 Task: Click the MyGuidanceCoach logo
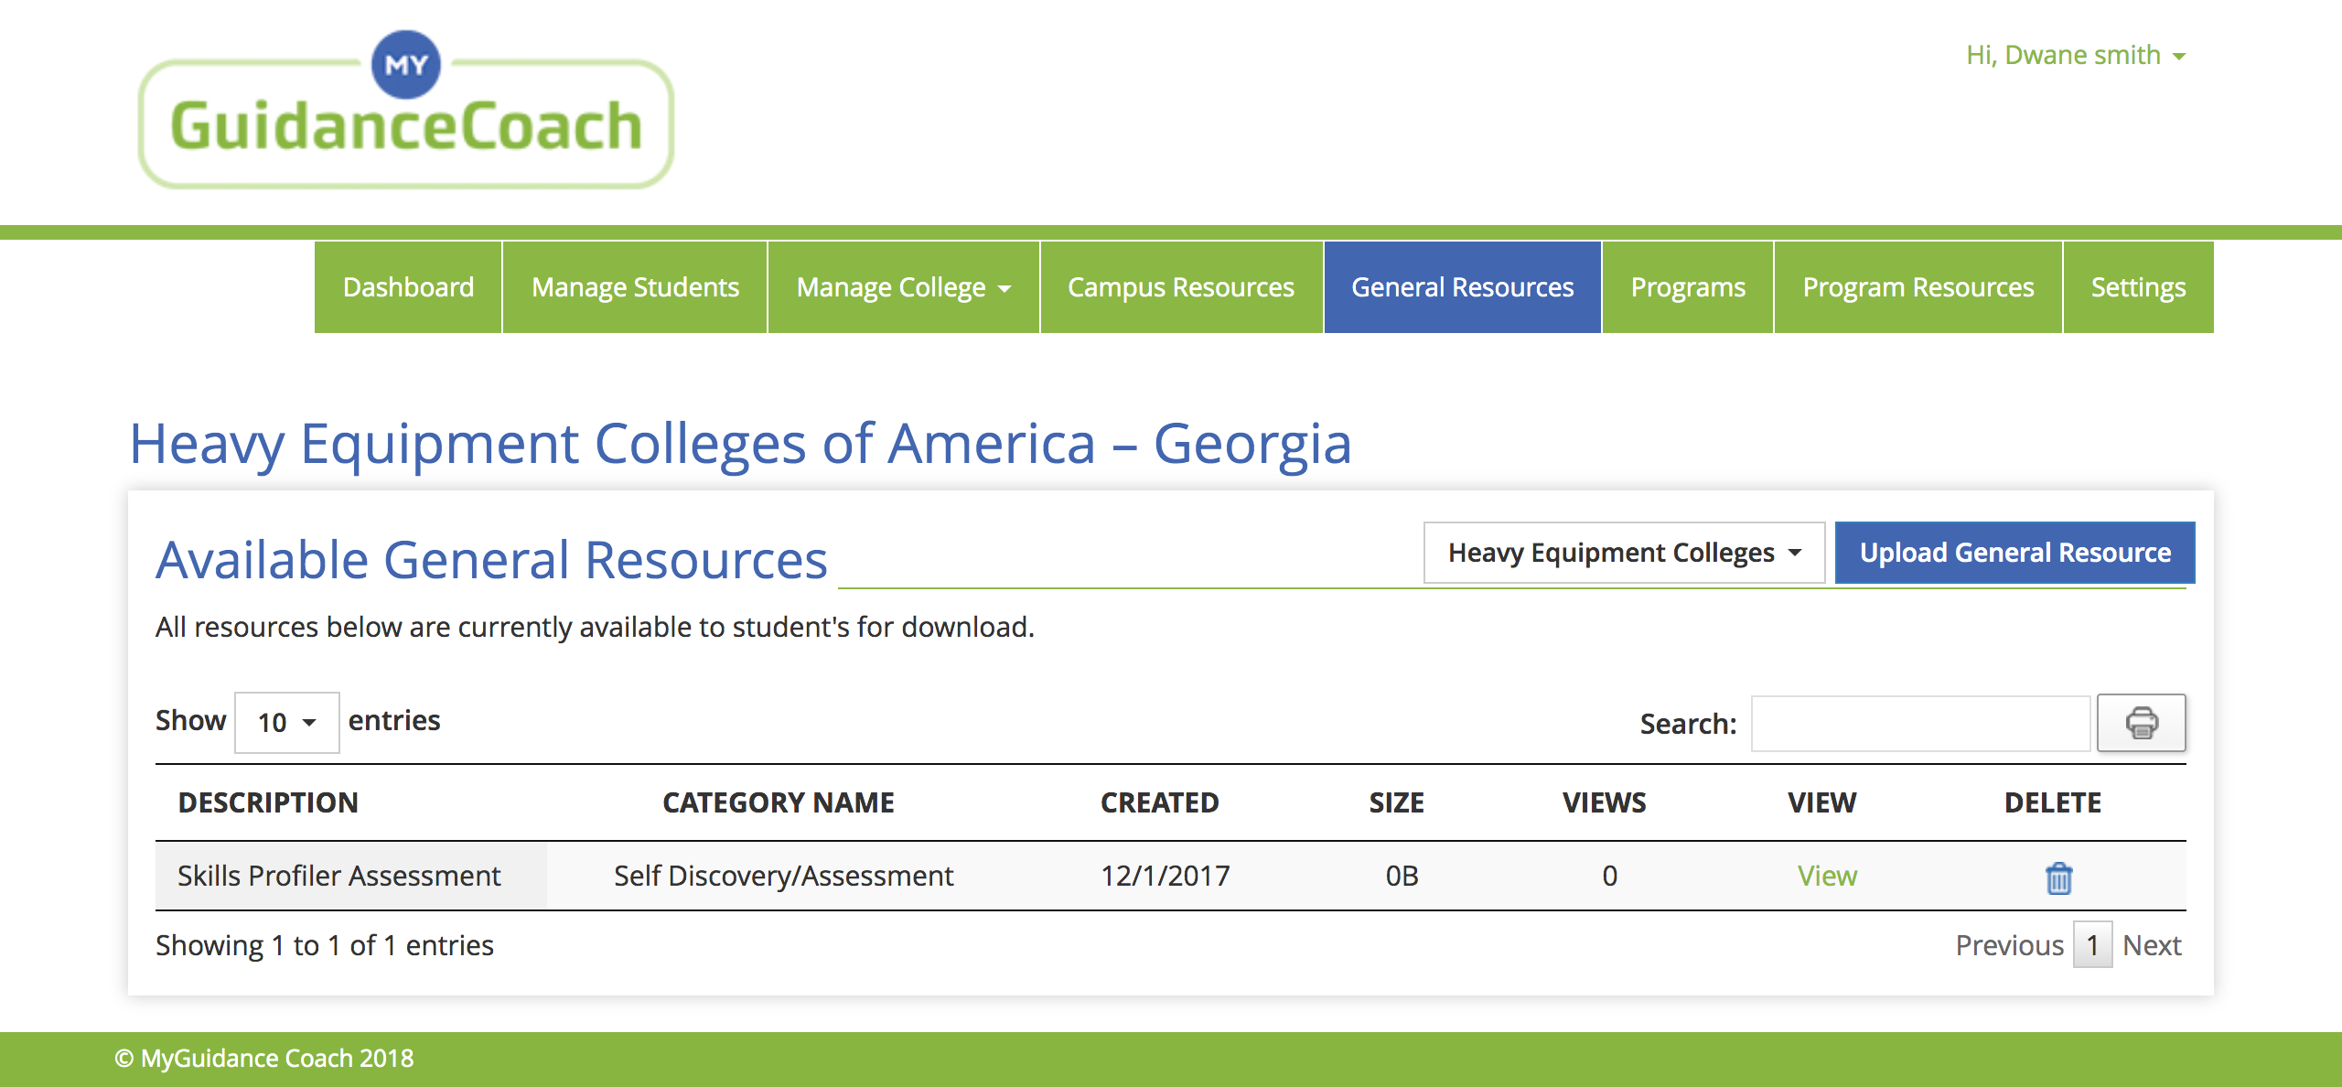405,111
